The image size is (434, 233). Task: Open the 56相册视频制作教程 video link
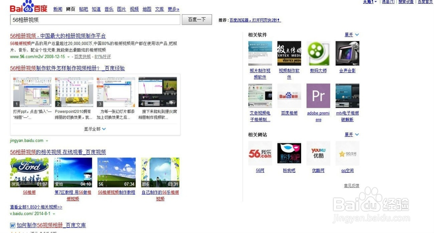pos(116,192)
